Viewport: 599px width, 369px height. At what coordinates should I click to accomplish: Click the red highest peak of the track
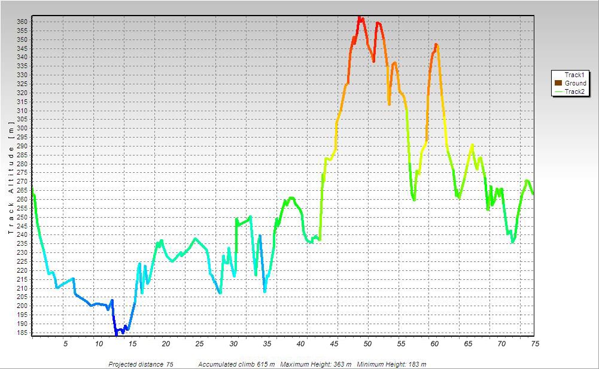360,17
